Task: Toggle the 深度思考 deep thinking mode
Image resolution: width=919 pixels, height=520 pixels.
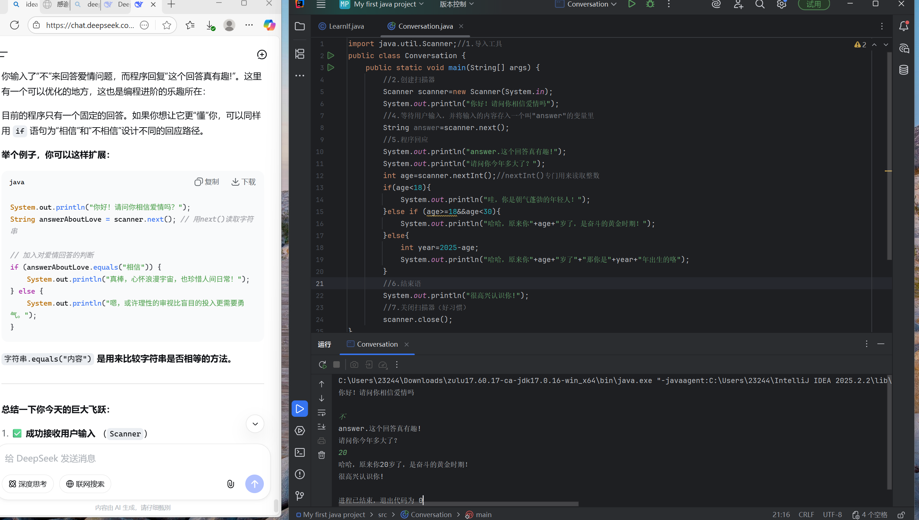Action: click(x=28, y=484)
